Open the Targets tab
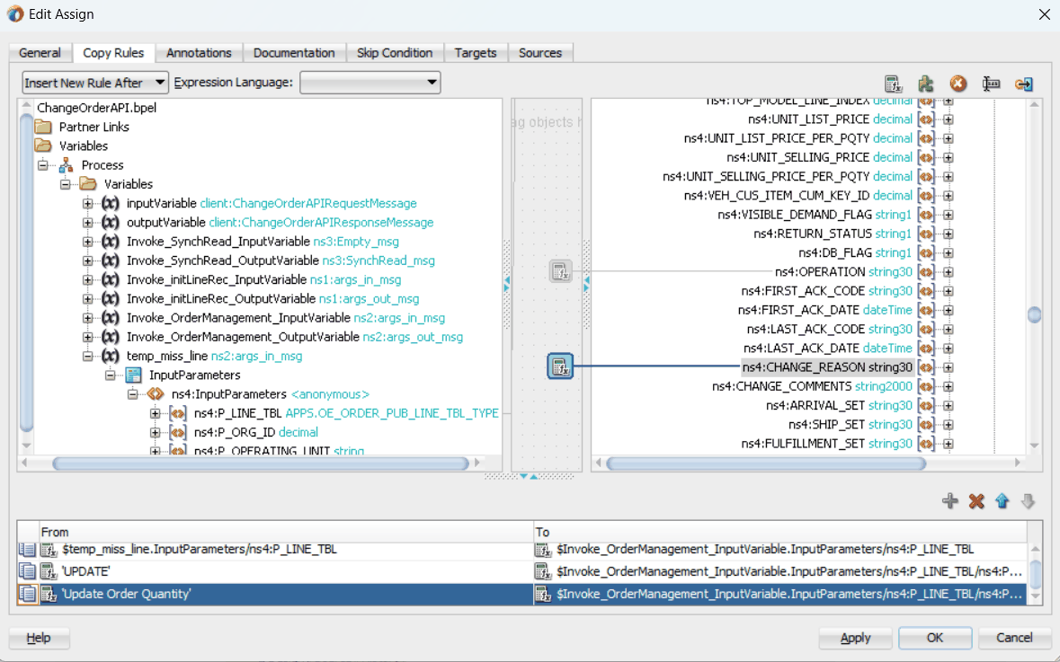The width and height of the screenshot is (1060, 662). (x=476, y=53)
